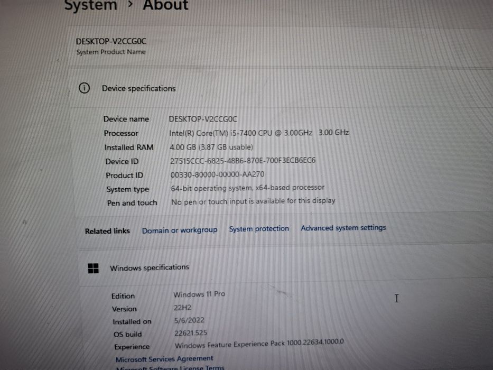Click the Installed on label
Viewport: 493px width, 370px height.
pos(132,321)
